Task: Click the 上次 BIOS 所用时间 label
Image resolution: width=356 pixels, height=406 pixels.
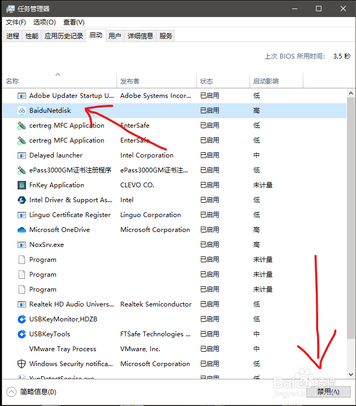Action: [x=295, y=56]
